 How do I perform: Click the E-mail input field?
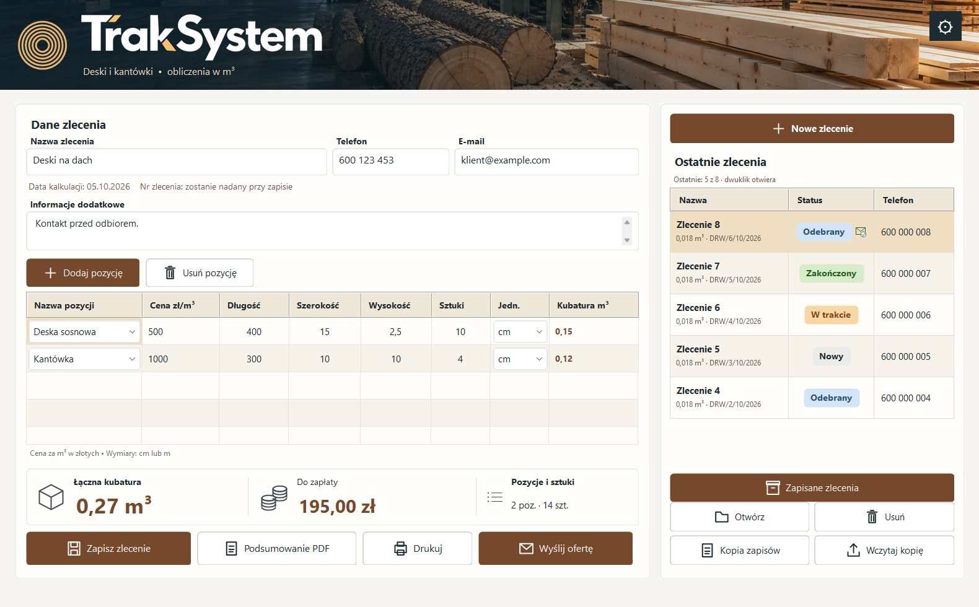pyautogui.click(x=547, y=162)
